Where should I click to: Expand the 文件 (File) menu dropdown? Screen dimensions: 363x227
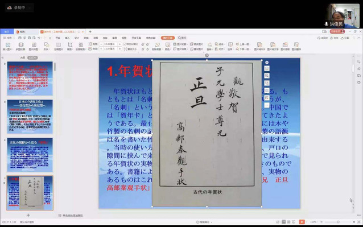(9, 38)
